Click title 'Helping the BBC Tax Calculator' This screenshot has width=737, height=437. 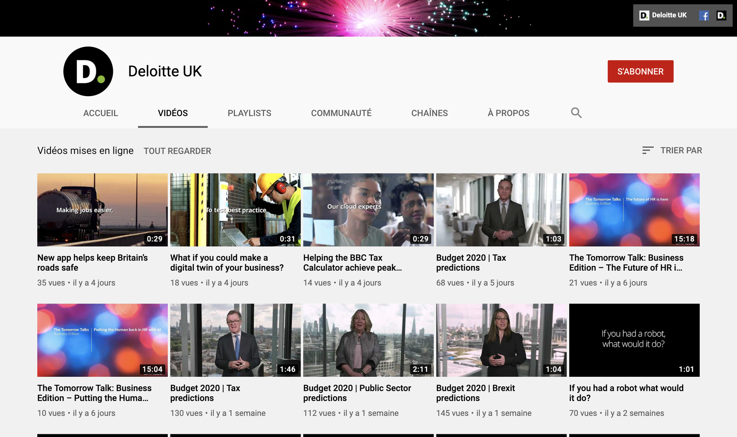pos(352,263)
